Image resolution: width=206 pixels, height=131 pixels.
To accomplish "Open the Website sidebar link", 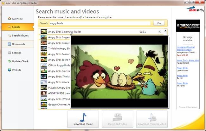I will (18, 70).
